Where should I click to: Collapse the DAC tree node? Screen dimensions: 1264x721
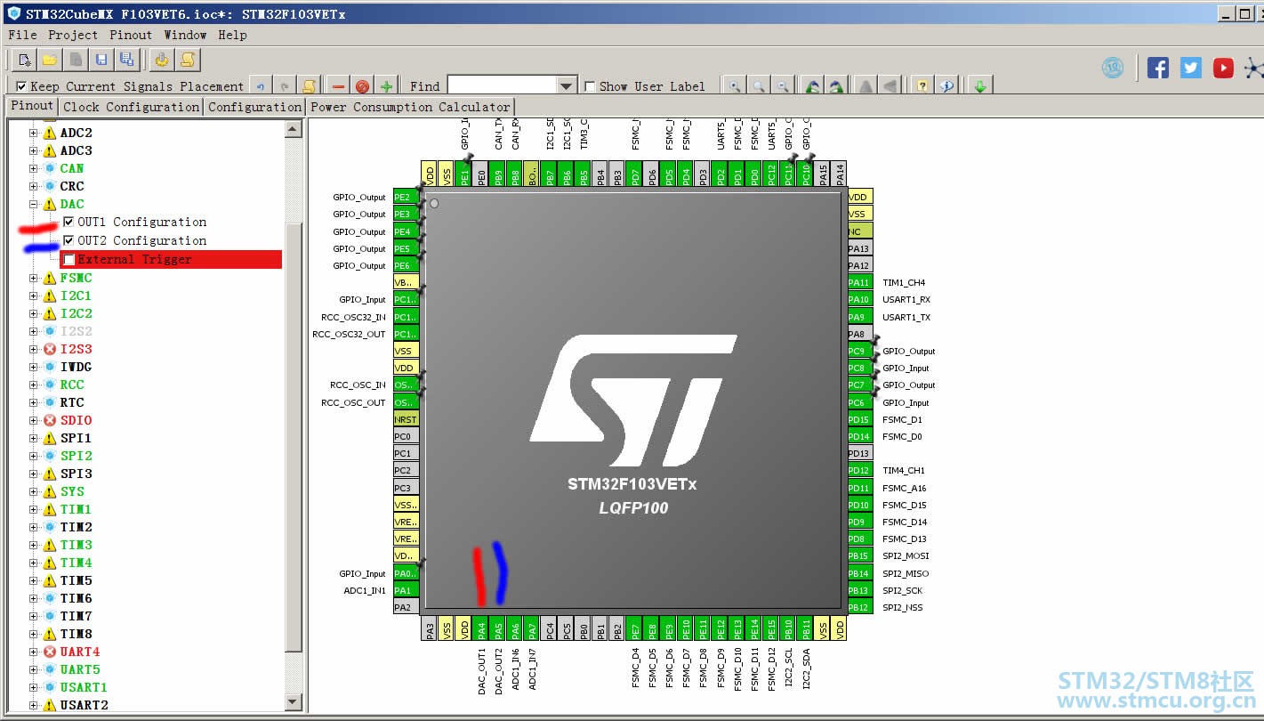(34, 204)
